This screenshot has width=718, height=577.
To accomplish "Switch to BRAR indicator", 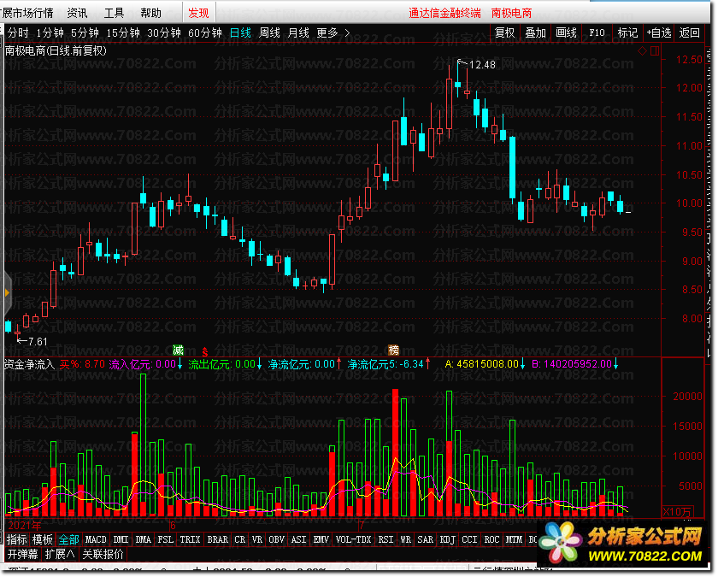I will point(217,540).
